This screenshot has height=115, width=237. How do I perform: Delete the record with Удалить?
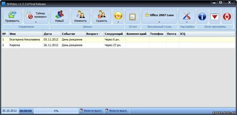tap(101, 17)
